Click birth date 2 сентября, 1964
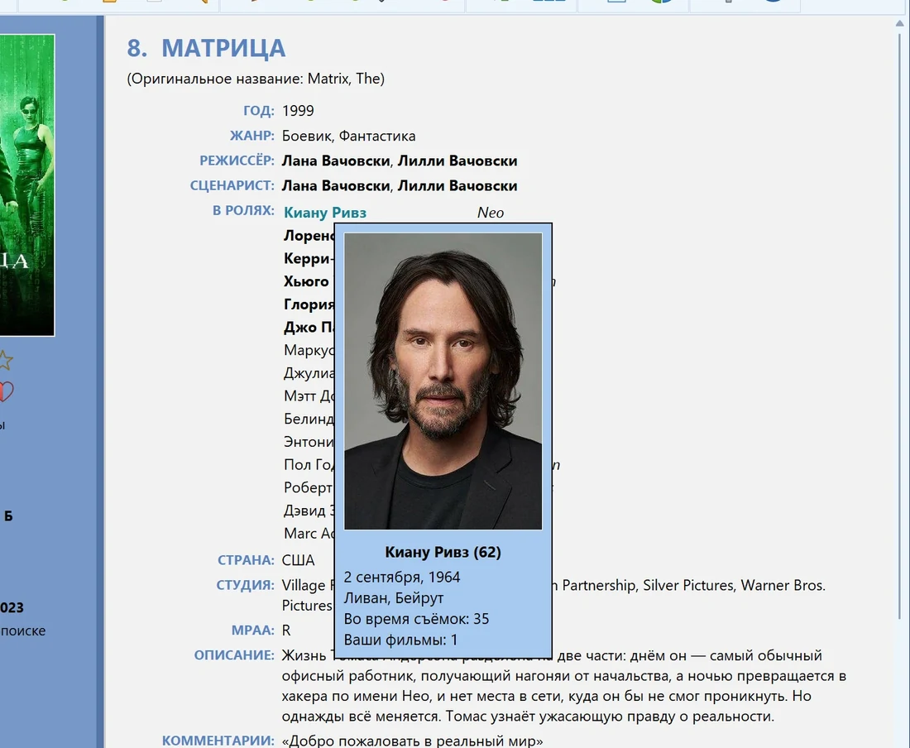Image resolution: width=910 pixels, height=748 pixels. [x=401, y=578]
